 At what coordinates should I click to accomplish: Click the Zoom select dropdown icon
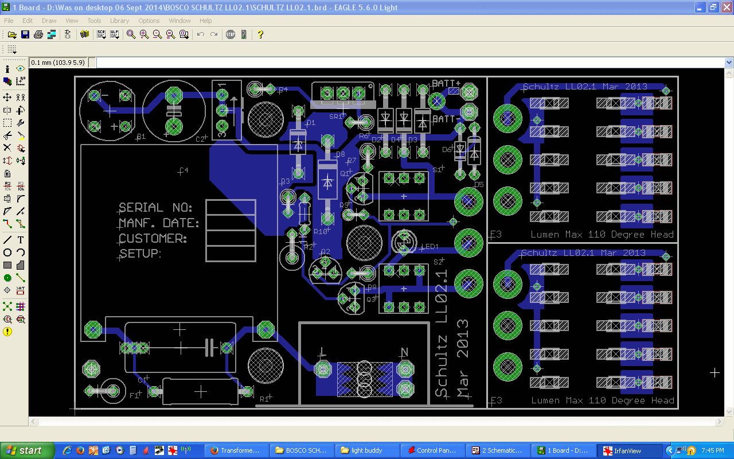click(184, 34)
